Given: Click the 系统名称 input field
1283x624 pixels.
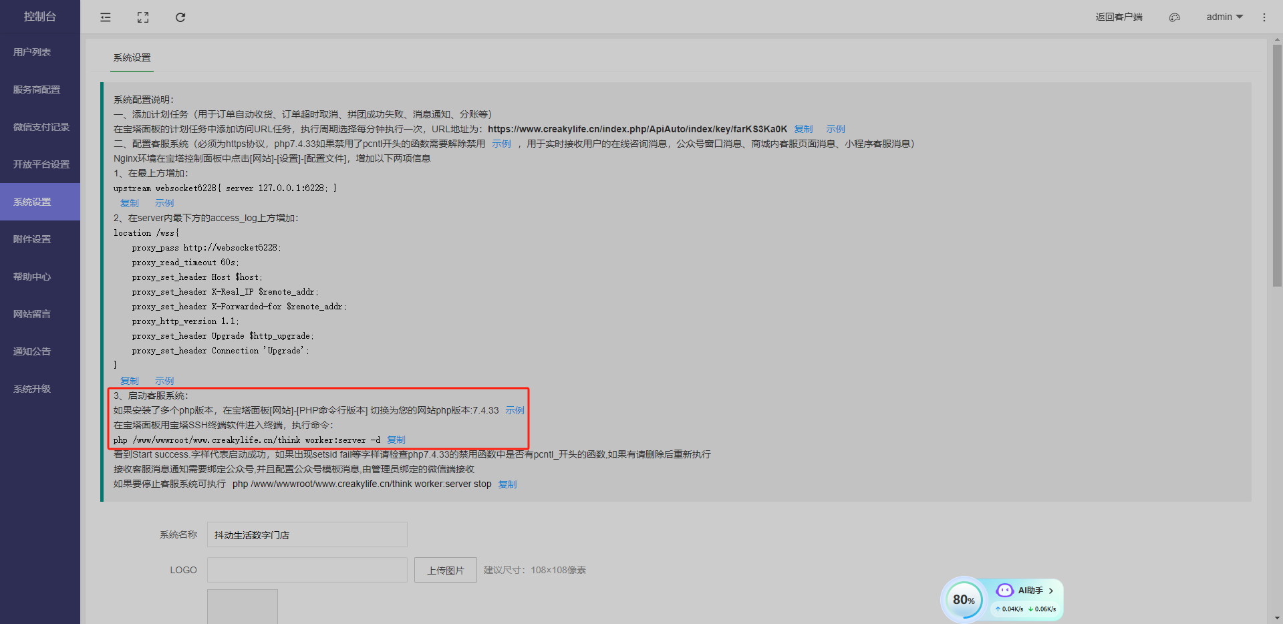Looking at the screenshot, I should (x=307, y=534).
